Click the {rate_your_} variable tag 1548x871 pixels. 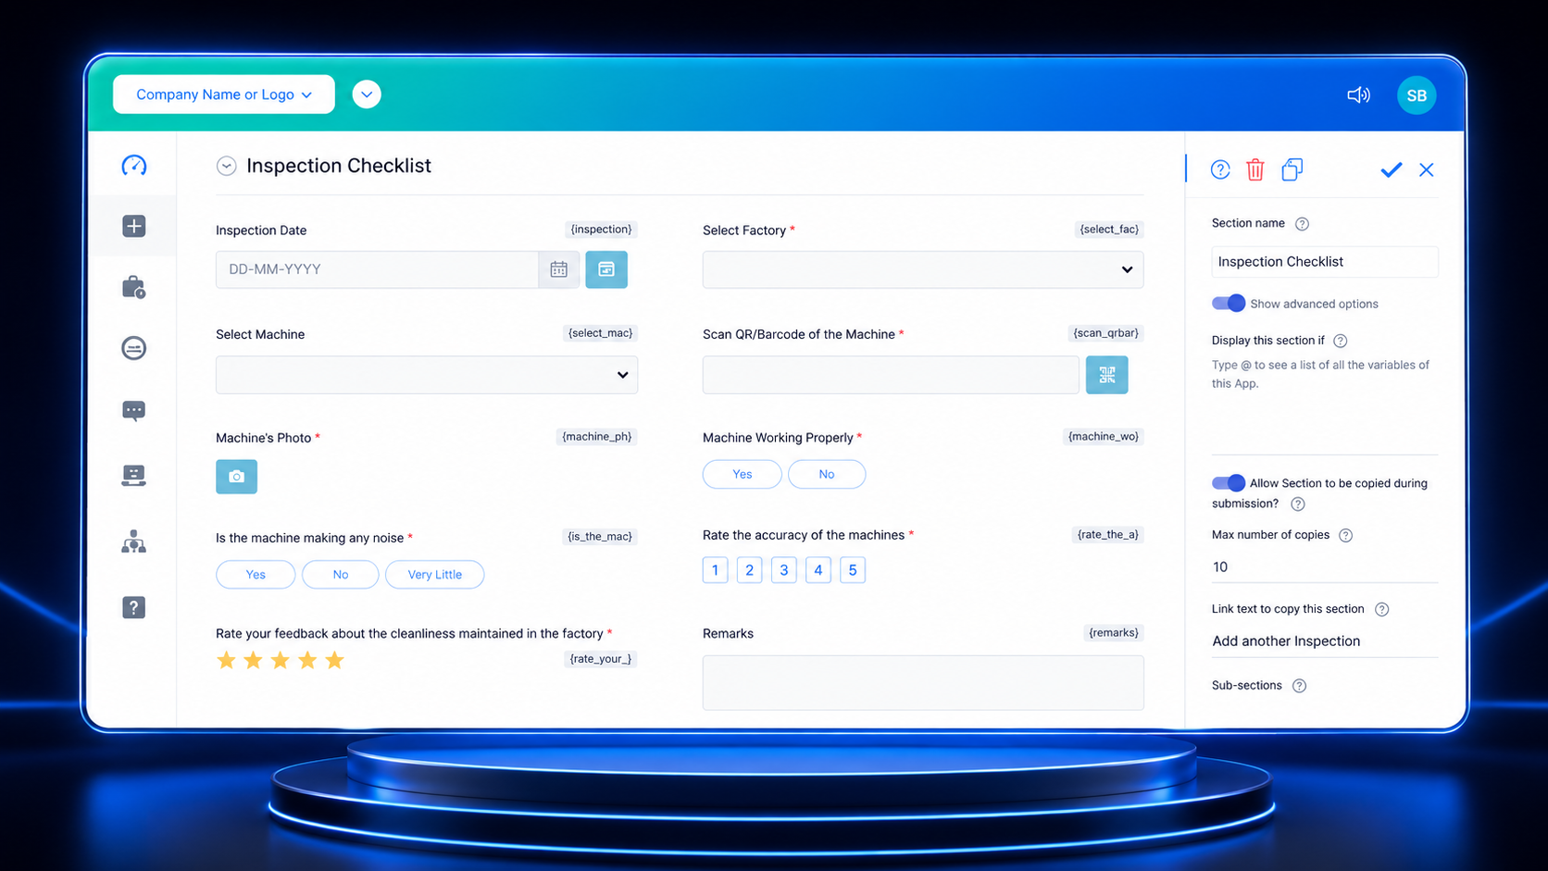click(601, 659)
